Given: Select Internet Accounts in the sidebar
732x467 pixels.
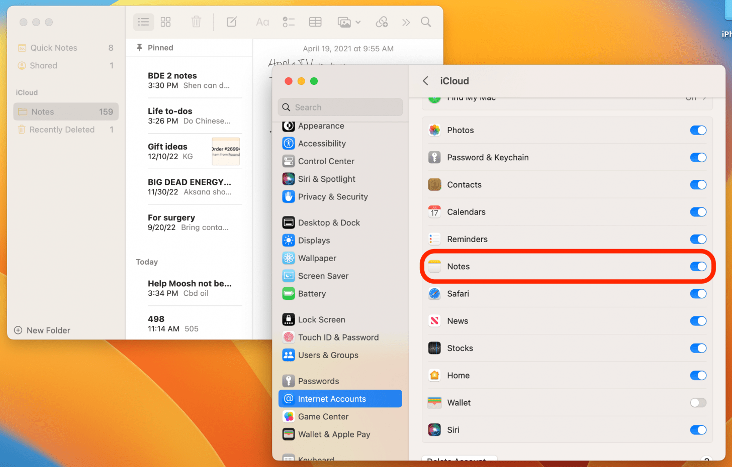Looking at the screenshot, I should (332, 399).
